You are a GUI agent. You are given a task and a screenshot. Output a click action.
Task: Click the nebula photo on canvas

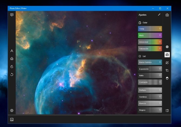point(76,63)
